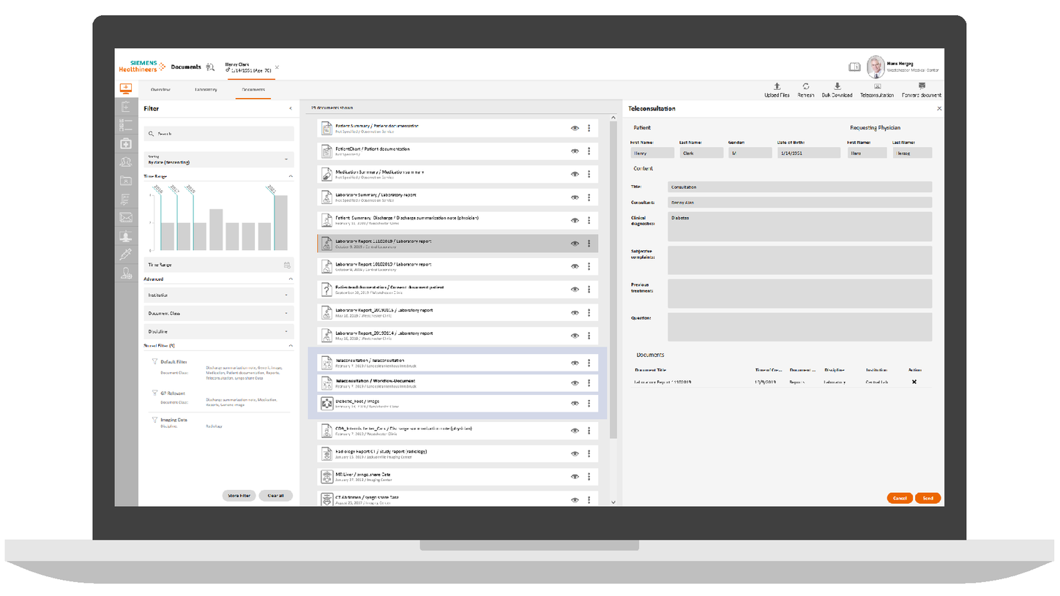The width and height of the screenshot is (1060, 596).
Task: Click the Clear all button
Action: [275, 495]
